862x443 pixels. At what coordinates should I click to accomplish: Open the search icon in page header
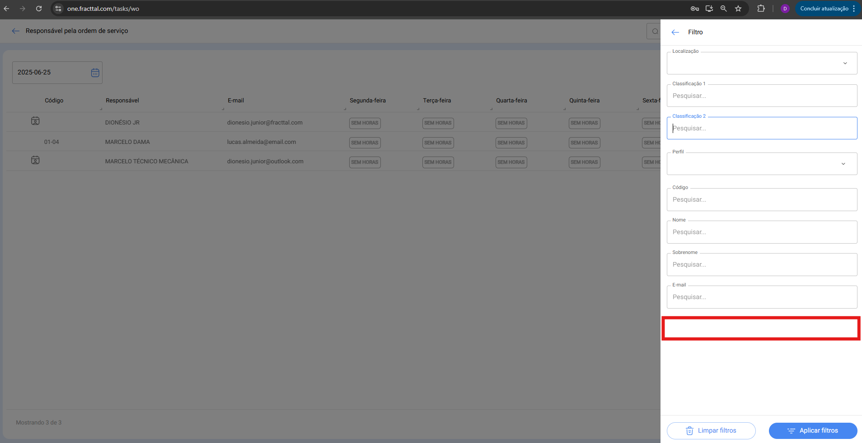pyautogui.click(x=655, y=31)
